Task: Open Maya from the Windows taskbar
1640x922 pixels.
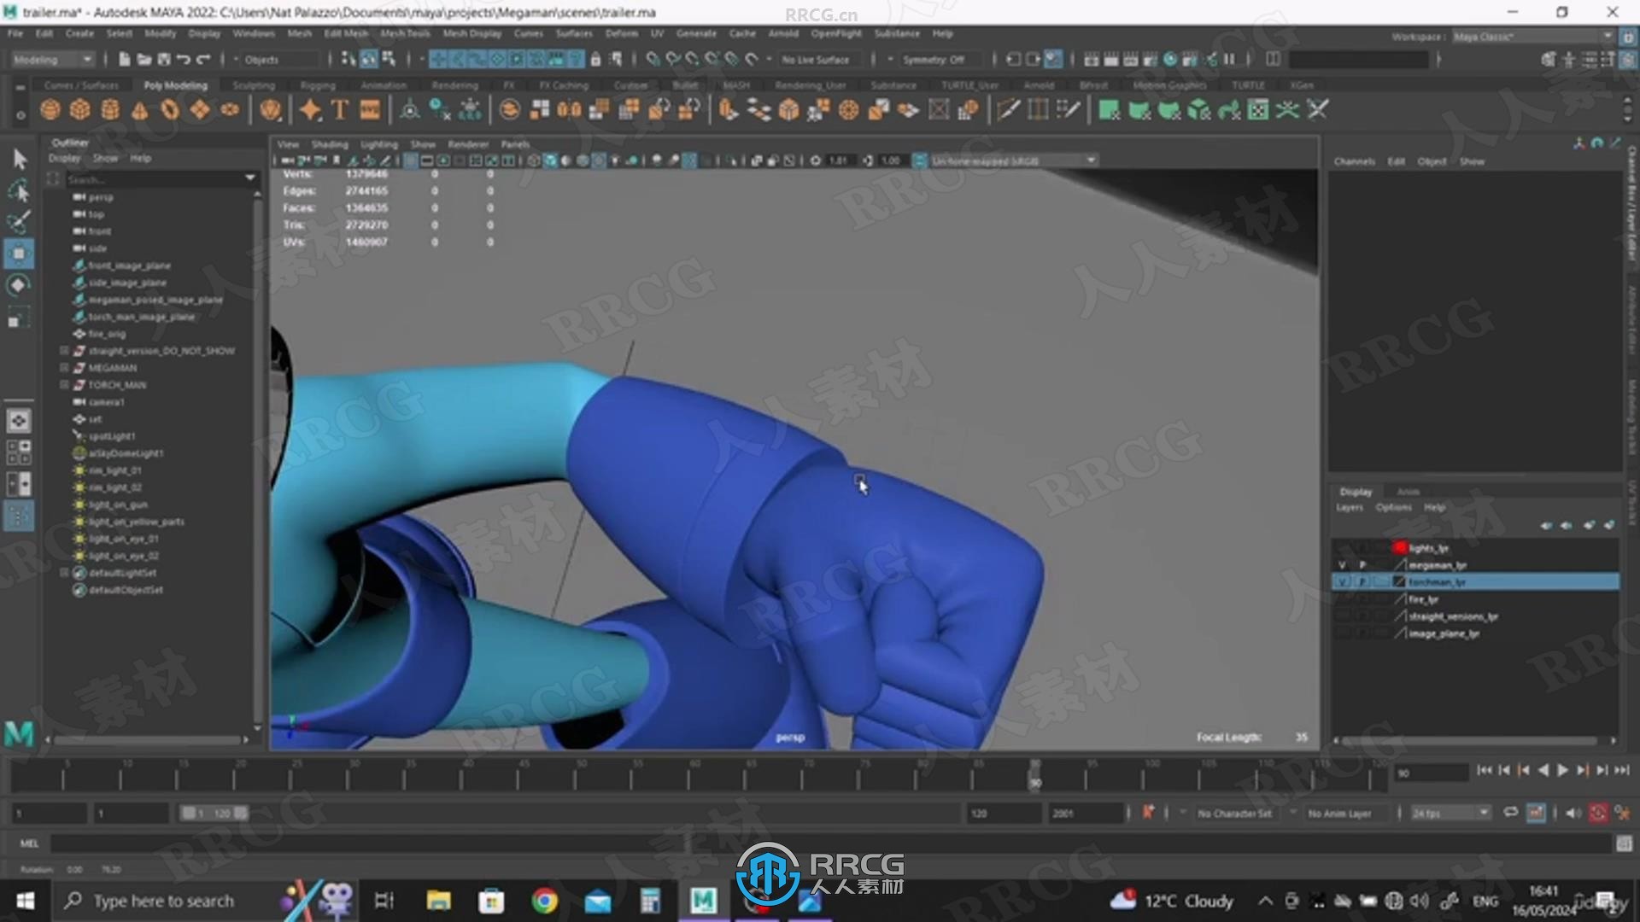Action: coord(703,901)
